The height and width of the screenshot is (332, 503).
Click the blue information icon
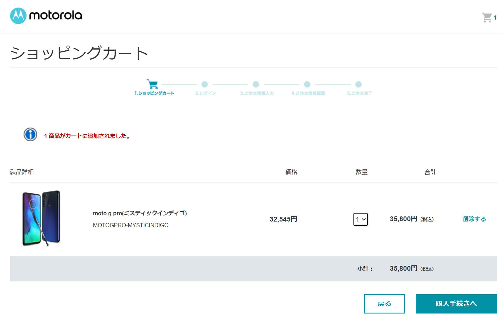coord(30,134)
